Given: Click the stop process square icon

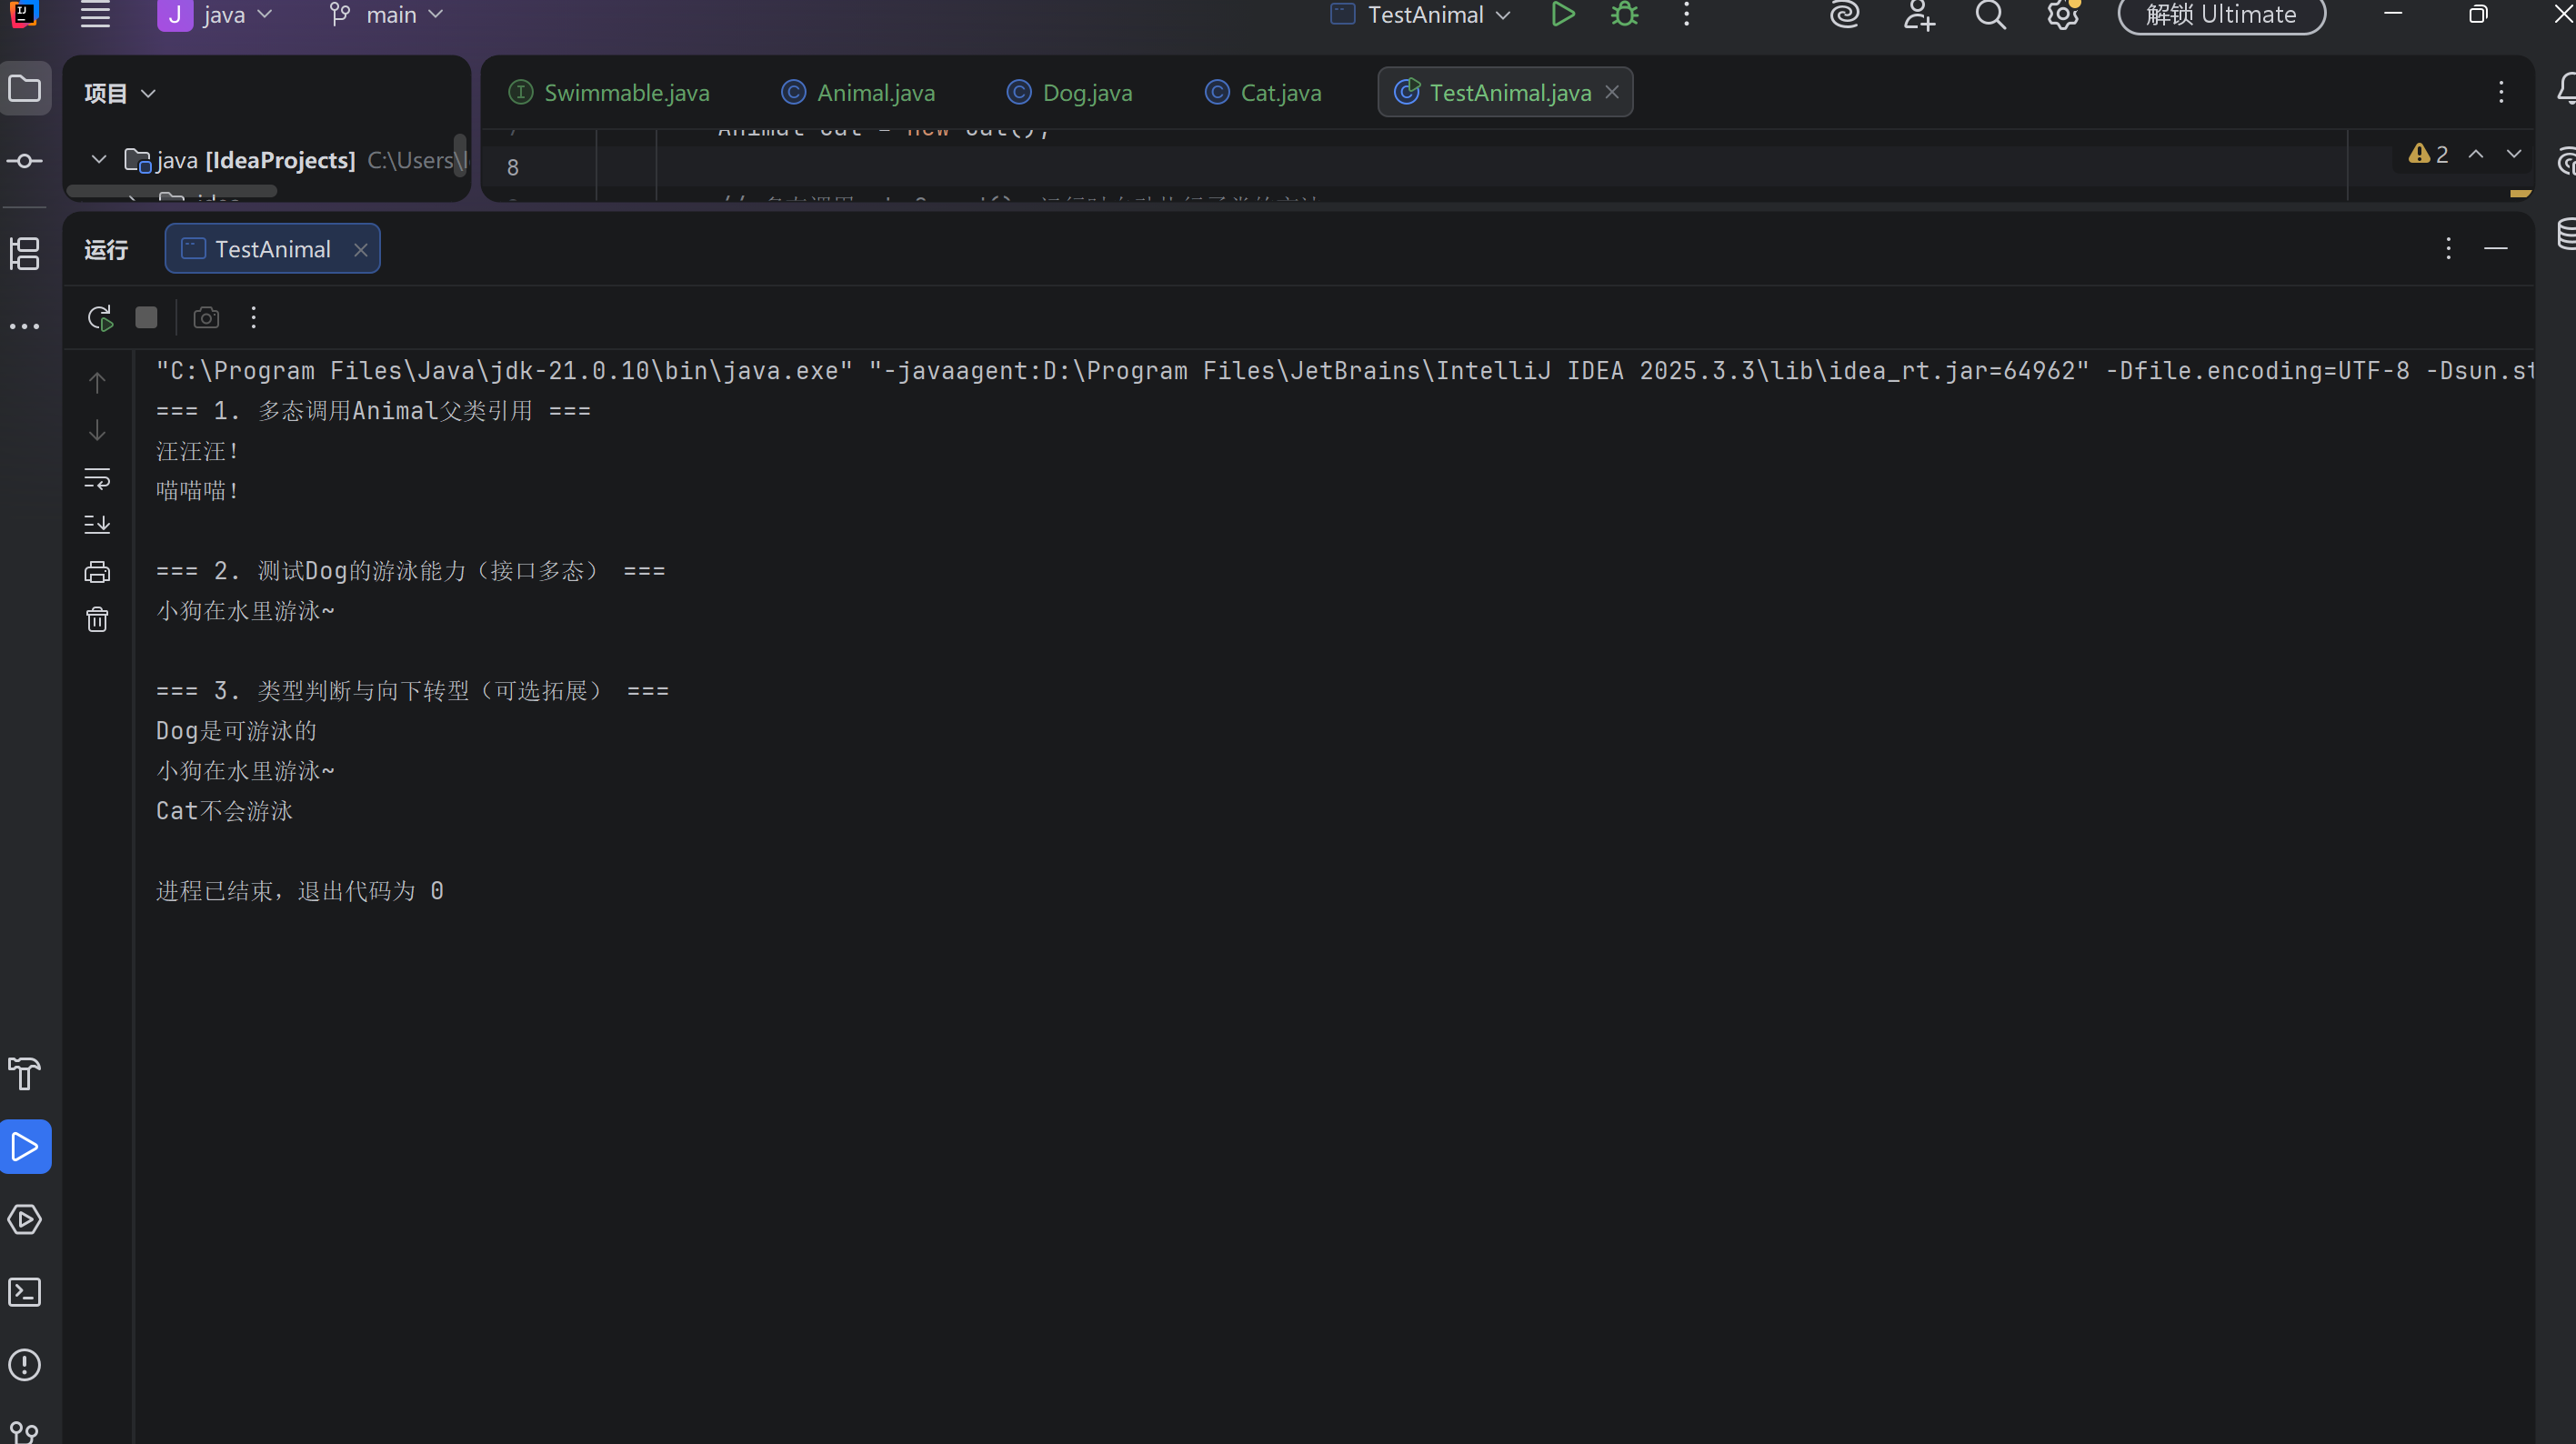Looking at the screenshot, I should (x=146, y=318).
